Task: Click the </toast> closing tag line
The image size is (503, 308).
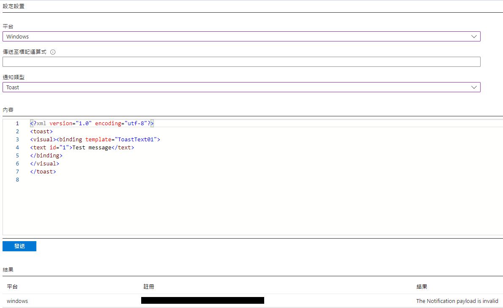Action: coord(43,171)
